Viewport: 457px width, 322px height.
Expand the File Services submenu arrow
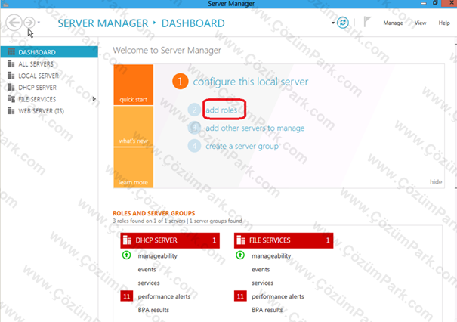(x=94, y=99)
